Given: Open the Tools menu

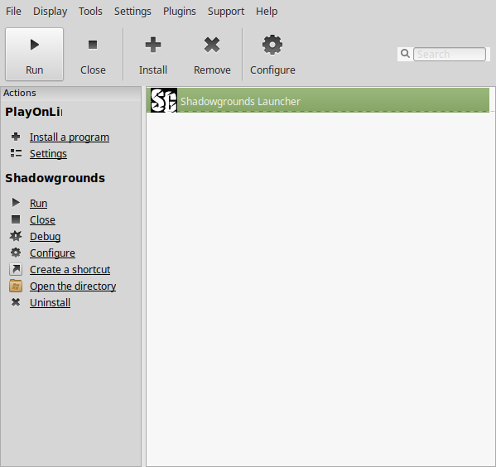Looking at the screenshot, I should pos(90,11).
